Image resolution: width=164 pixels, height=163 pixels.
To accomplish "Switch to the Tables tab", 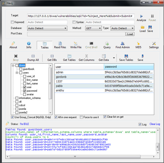I will tap(45, 45).
